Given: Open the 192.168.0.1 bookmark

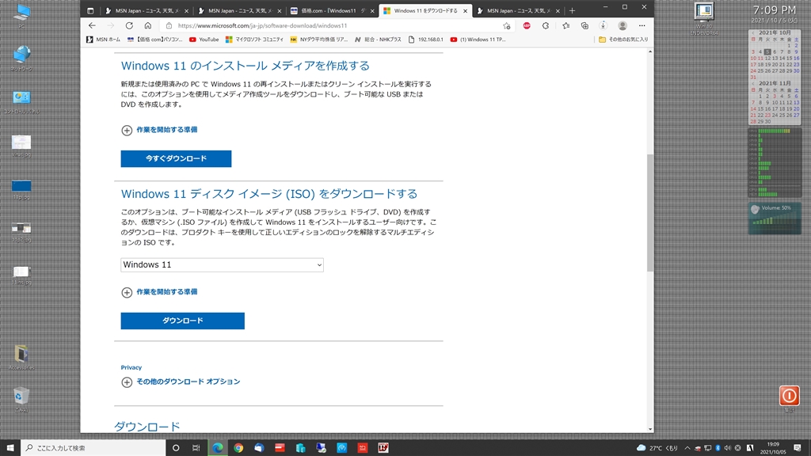Looking at the screenshot, I should click(425, 40).
